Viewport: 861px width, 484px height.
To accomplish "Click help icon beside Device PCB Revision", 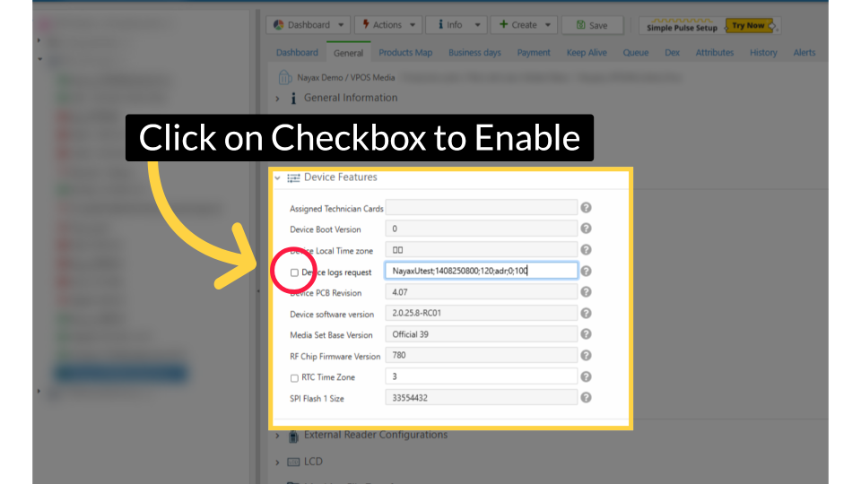I will [586, 291].
